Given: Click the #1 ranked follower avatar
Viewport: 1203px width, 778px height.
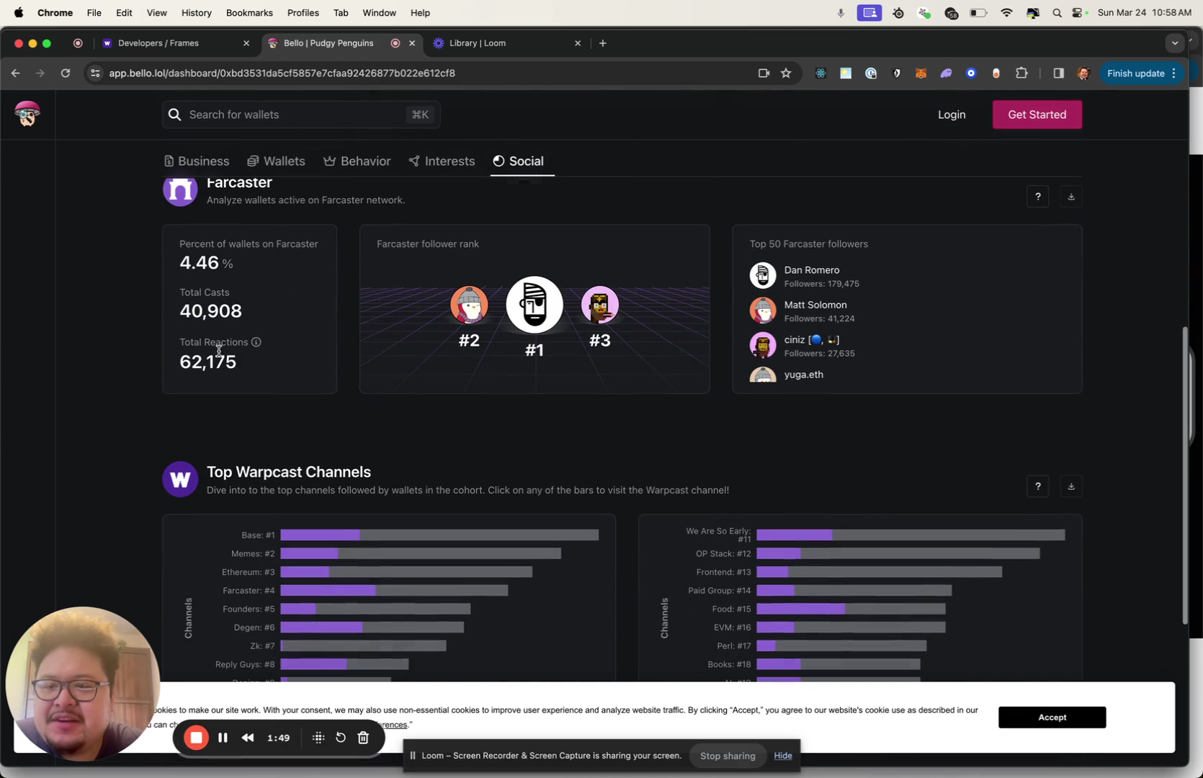Looking at the screenshot, I should (534, 305).
